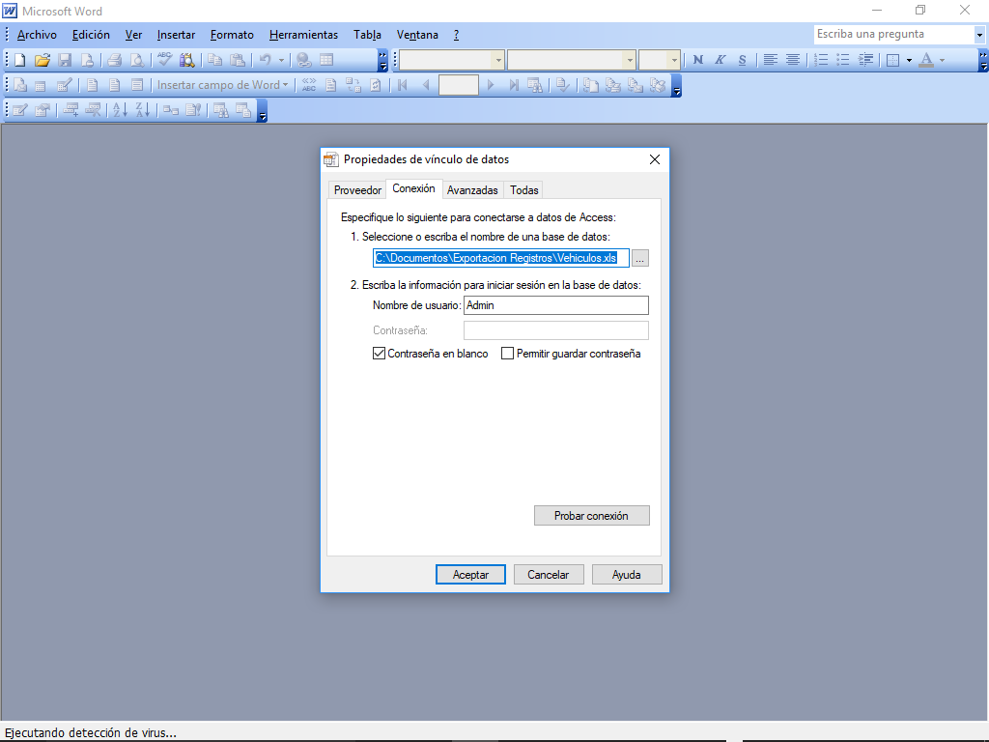Switch to the Avanzadas tab
This screenshot has height=742, width=989.
[x=472, y=190]
